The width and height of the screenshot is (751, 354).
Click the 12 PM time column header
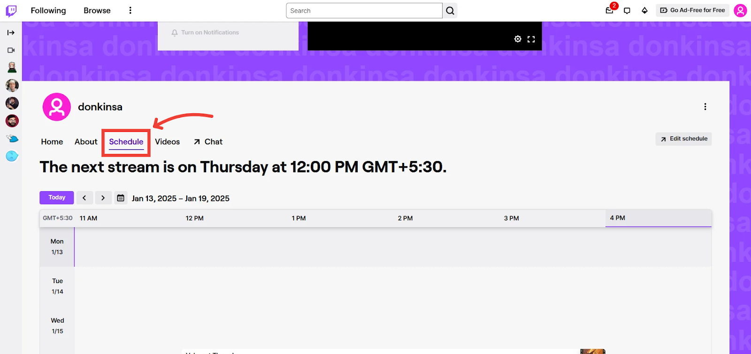coord(195,218)
